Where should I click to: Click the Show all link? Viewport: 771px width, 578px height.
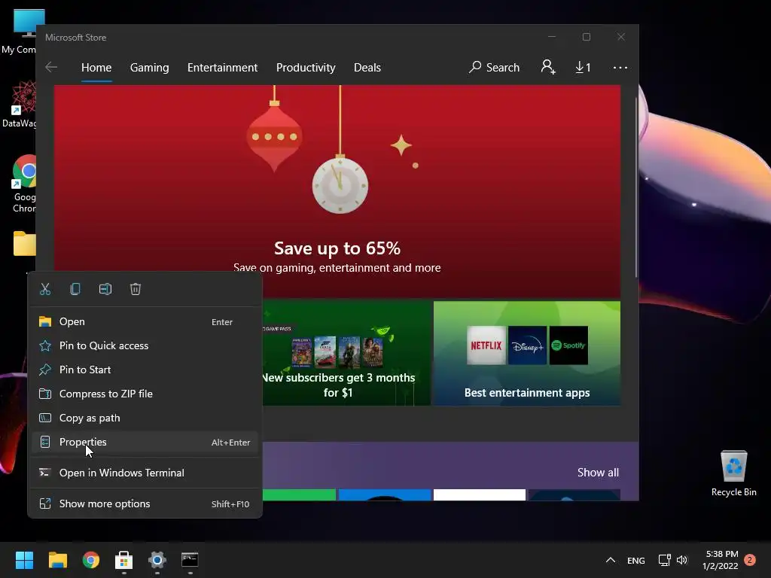(x=598, y=473)
